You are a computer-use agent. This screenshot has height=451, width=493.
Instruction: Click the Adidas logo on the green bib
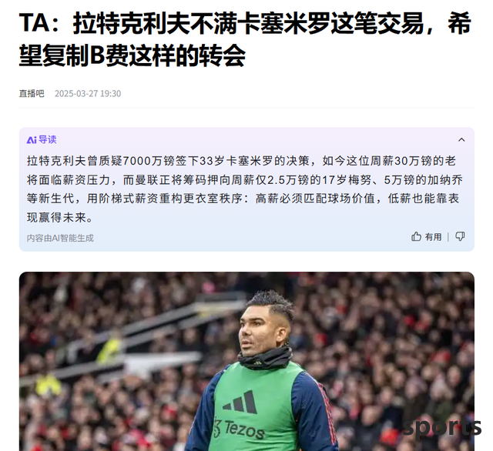pos(240,402)
